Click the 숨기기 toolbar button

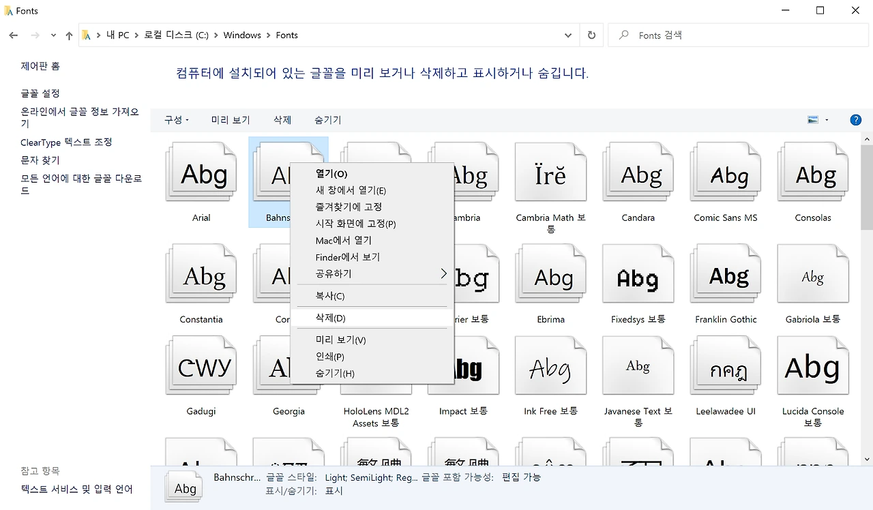[328, 120]
